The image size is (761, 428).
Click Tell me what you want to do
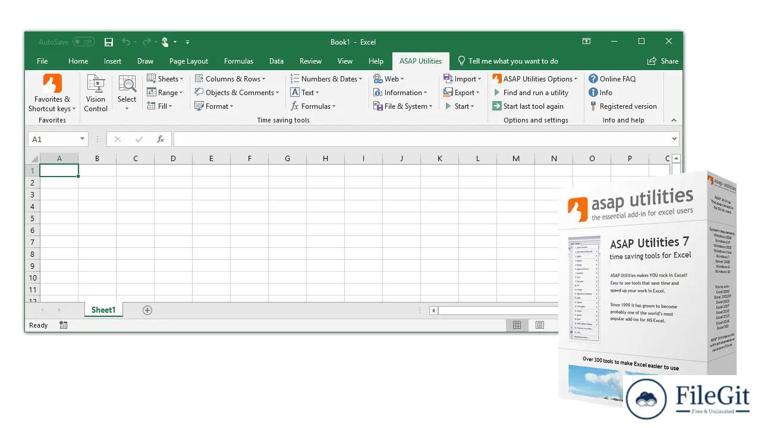508,61
